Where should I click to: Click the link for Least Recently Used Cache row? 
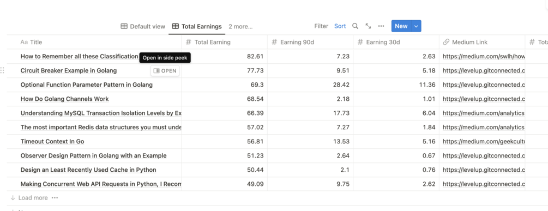(x=484, y=170)
